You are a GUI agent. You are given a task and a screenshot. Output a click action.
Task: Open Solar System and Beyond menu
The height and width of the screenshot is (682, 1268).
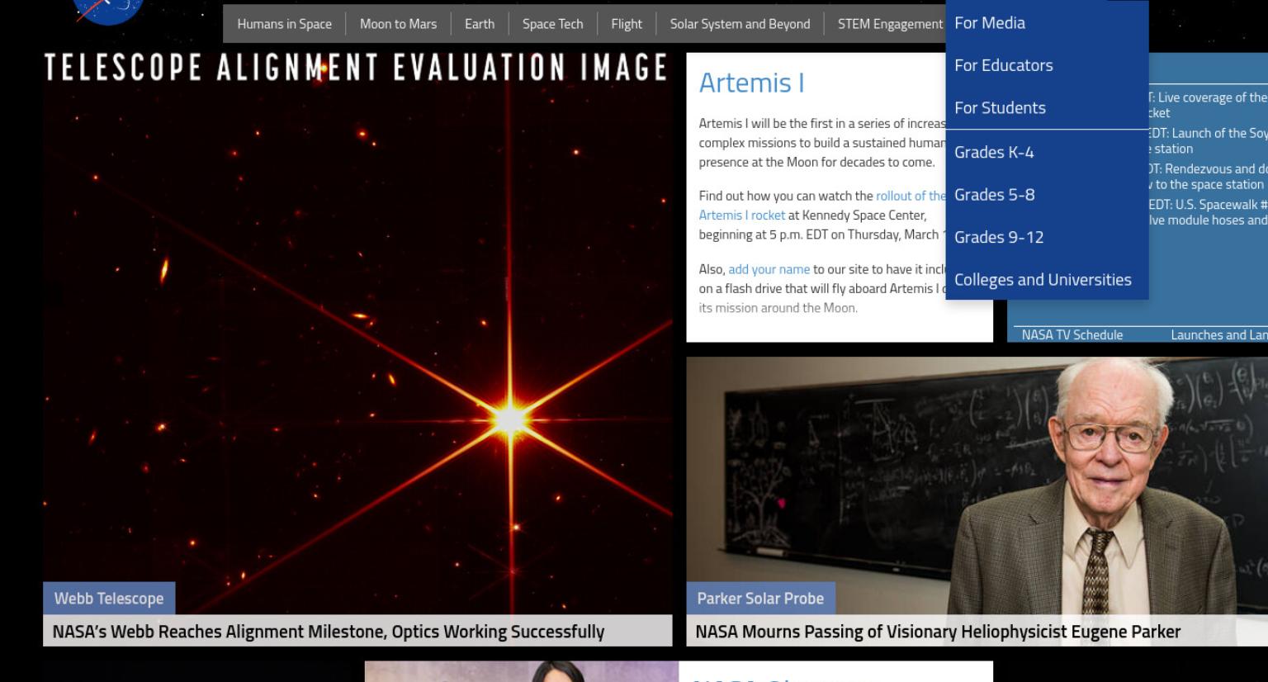click(740, 24)
